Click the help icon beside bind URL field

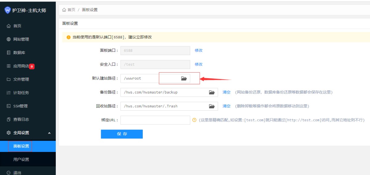pos(194,120)
